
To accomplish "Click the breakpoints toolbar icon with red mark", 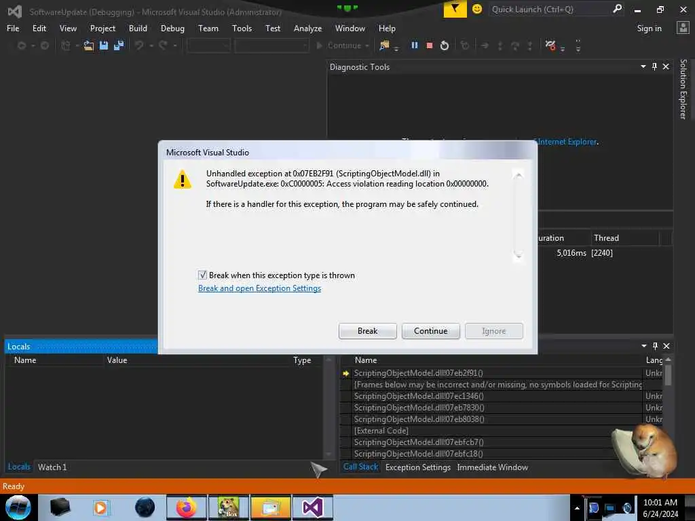I will tap(550, 45).
